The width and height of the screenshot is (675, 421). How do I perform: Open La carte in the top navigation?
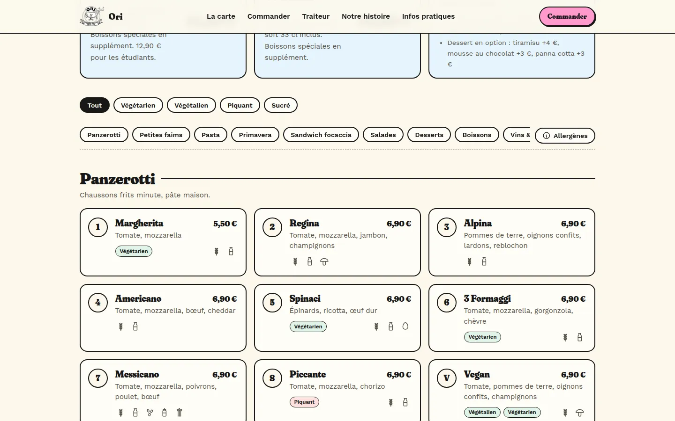click(x=221, y=16)
